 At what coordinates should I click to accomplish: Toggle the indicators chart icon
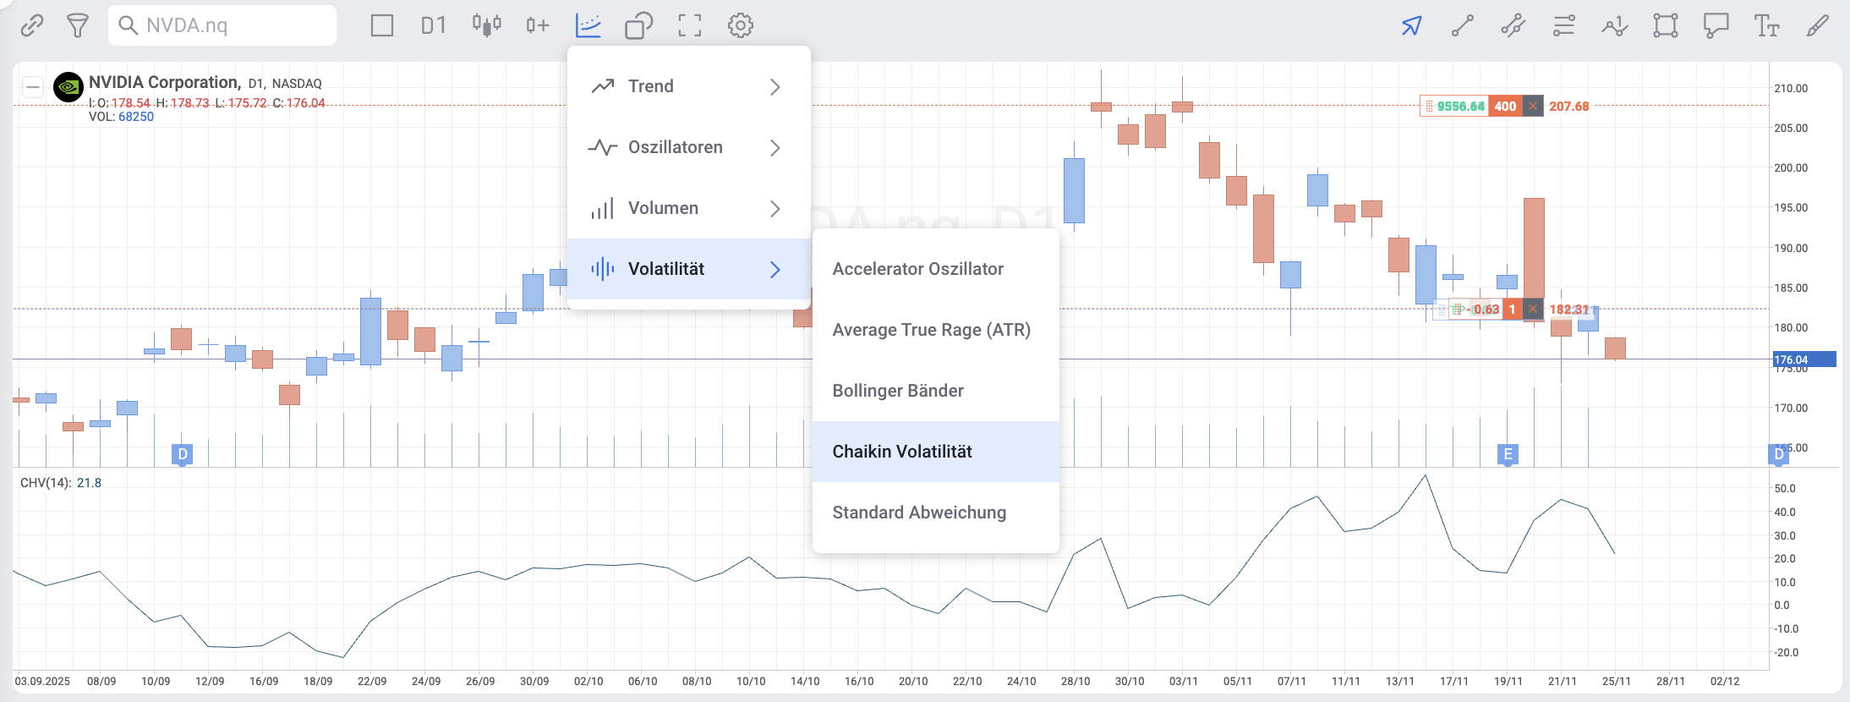(x=588, y=25)
